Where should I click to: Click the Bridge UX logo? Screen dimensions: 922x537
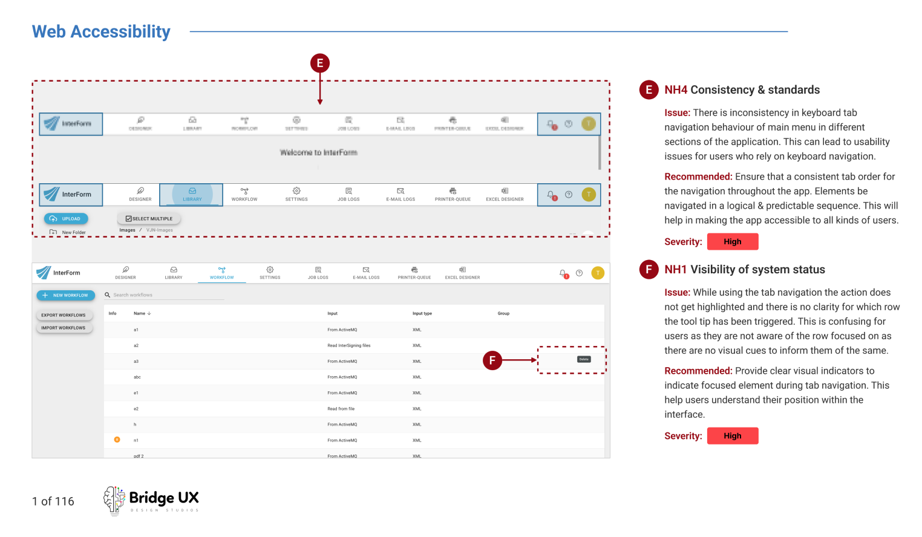click(x=151, y=500)
